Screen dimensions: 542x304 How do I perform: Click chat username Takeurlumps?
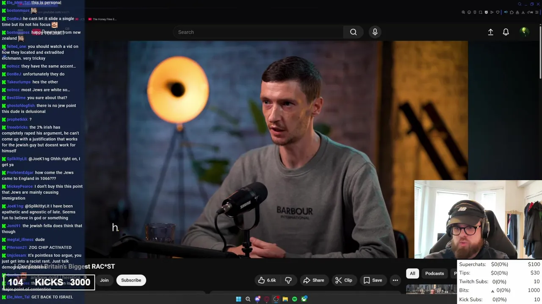pyautogui.click(x=19, y=82)
